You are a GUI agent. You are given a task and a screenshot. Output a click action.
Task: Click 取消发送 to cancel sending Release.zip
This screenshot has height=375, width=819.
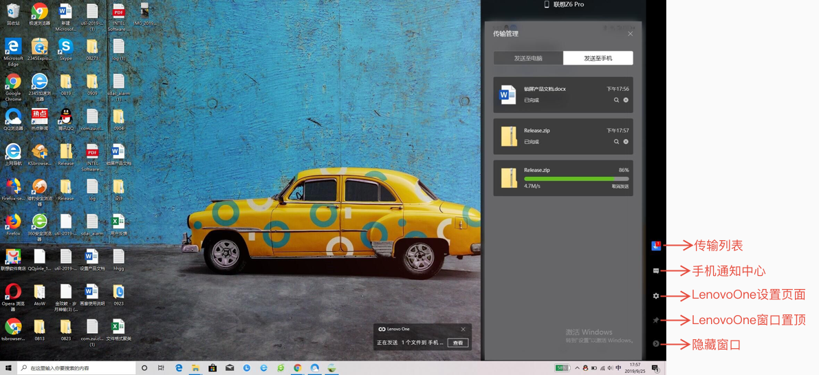coord(620,186)
